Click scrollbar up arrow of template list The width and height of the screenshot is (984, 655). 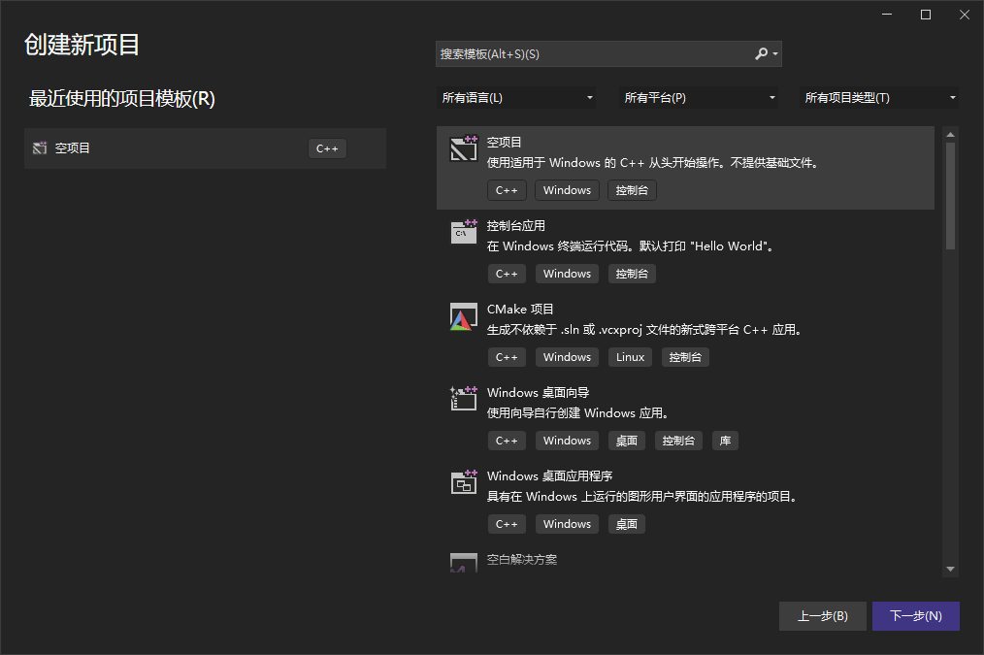(x=950, y=134)
